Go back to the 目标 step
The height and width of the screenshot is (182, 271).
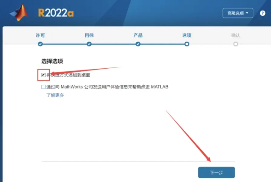click(x=89, y=35)
